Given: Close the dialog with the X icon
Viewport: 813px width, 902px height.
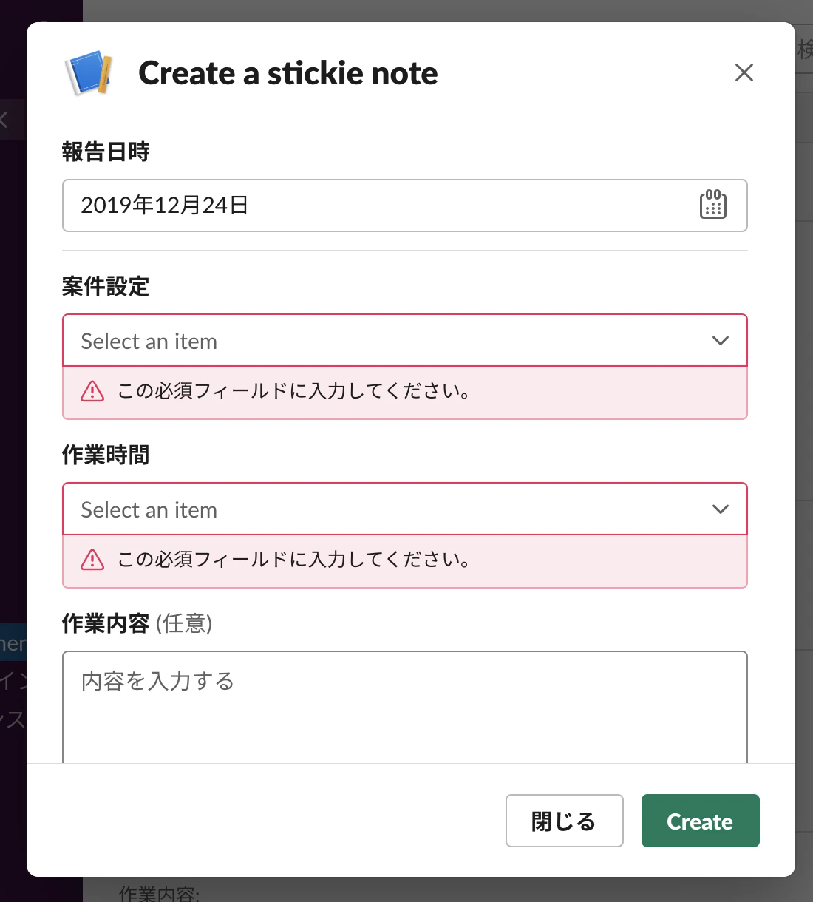Looking at the screenshot, I should pos(744,72).
